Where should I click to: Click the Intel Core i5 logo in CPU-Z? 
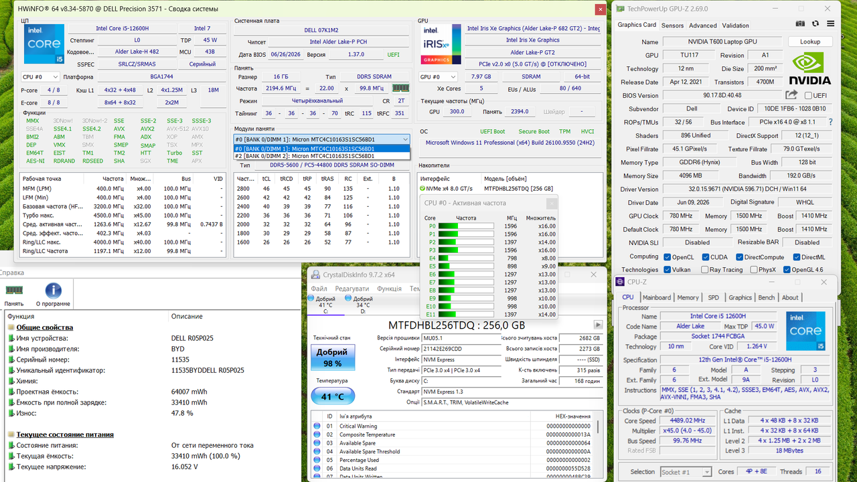[x=805, y=331]
